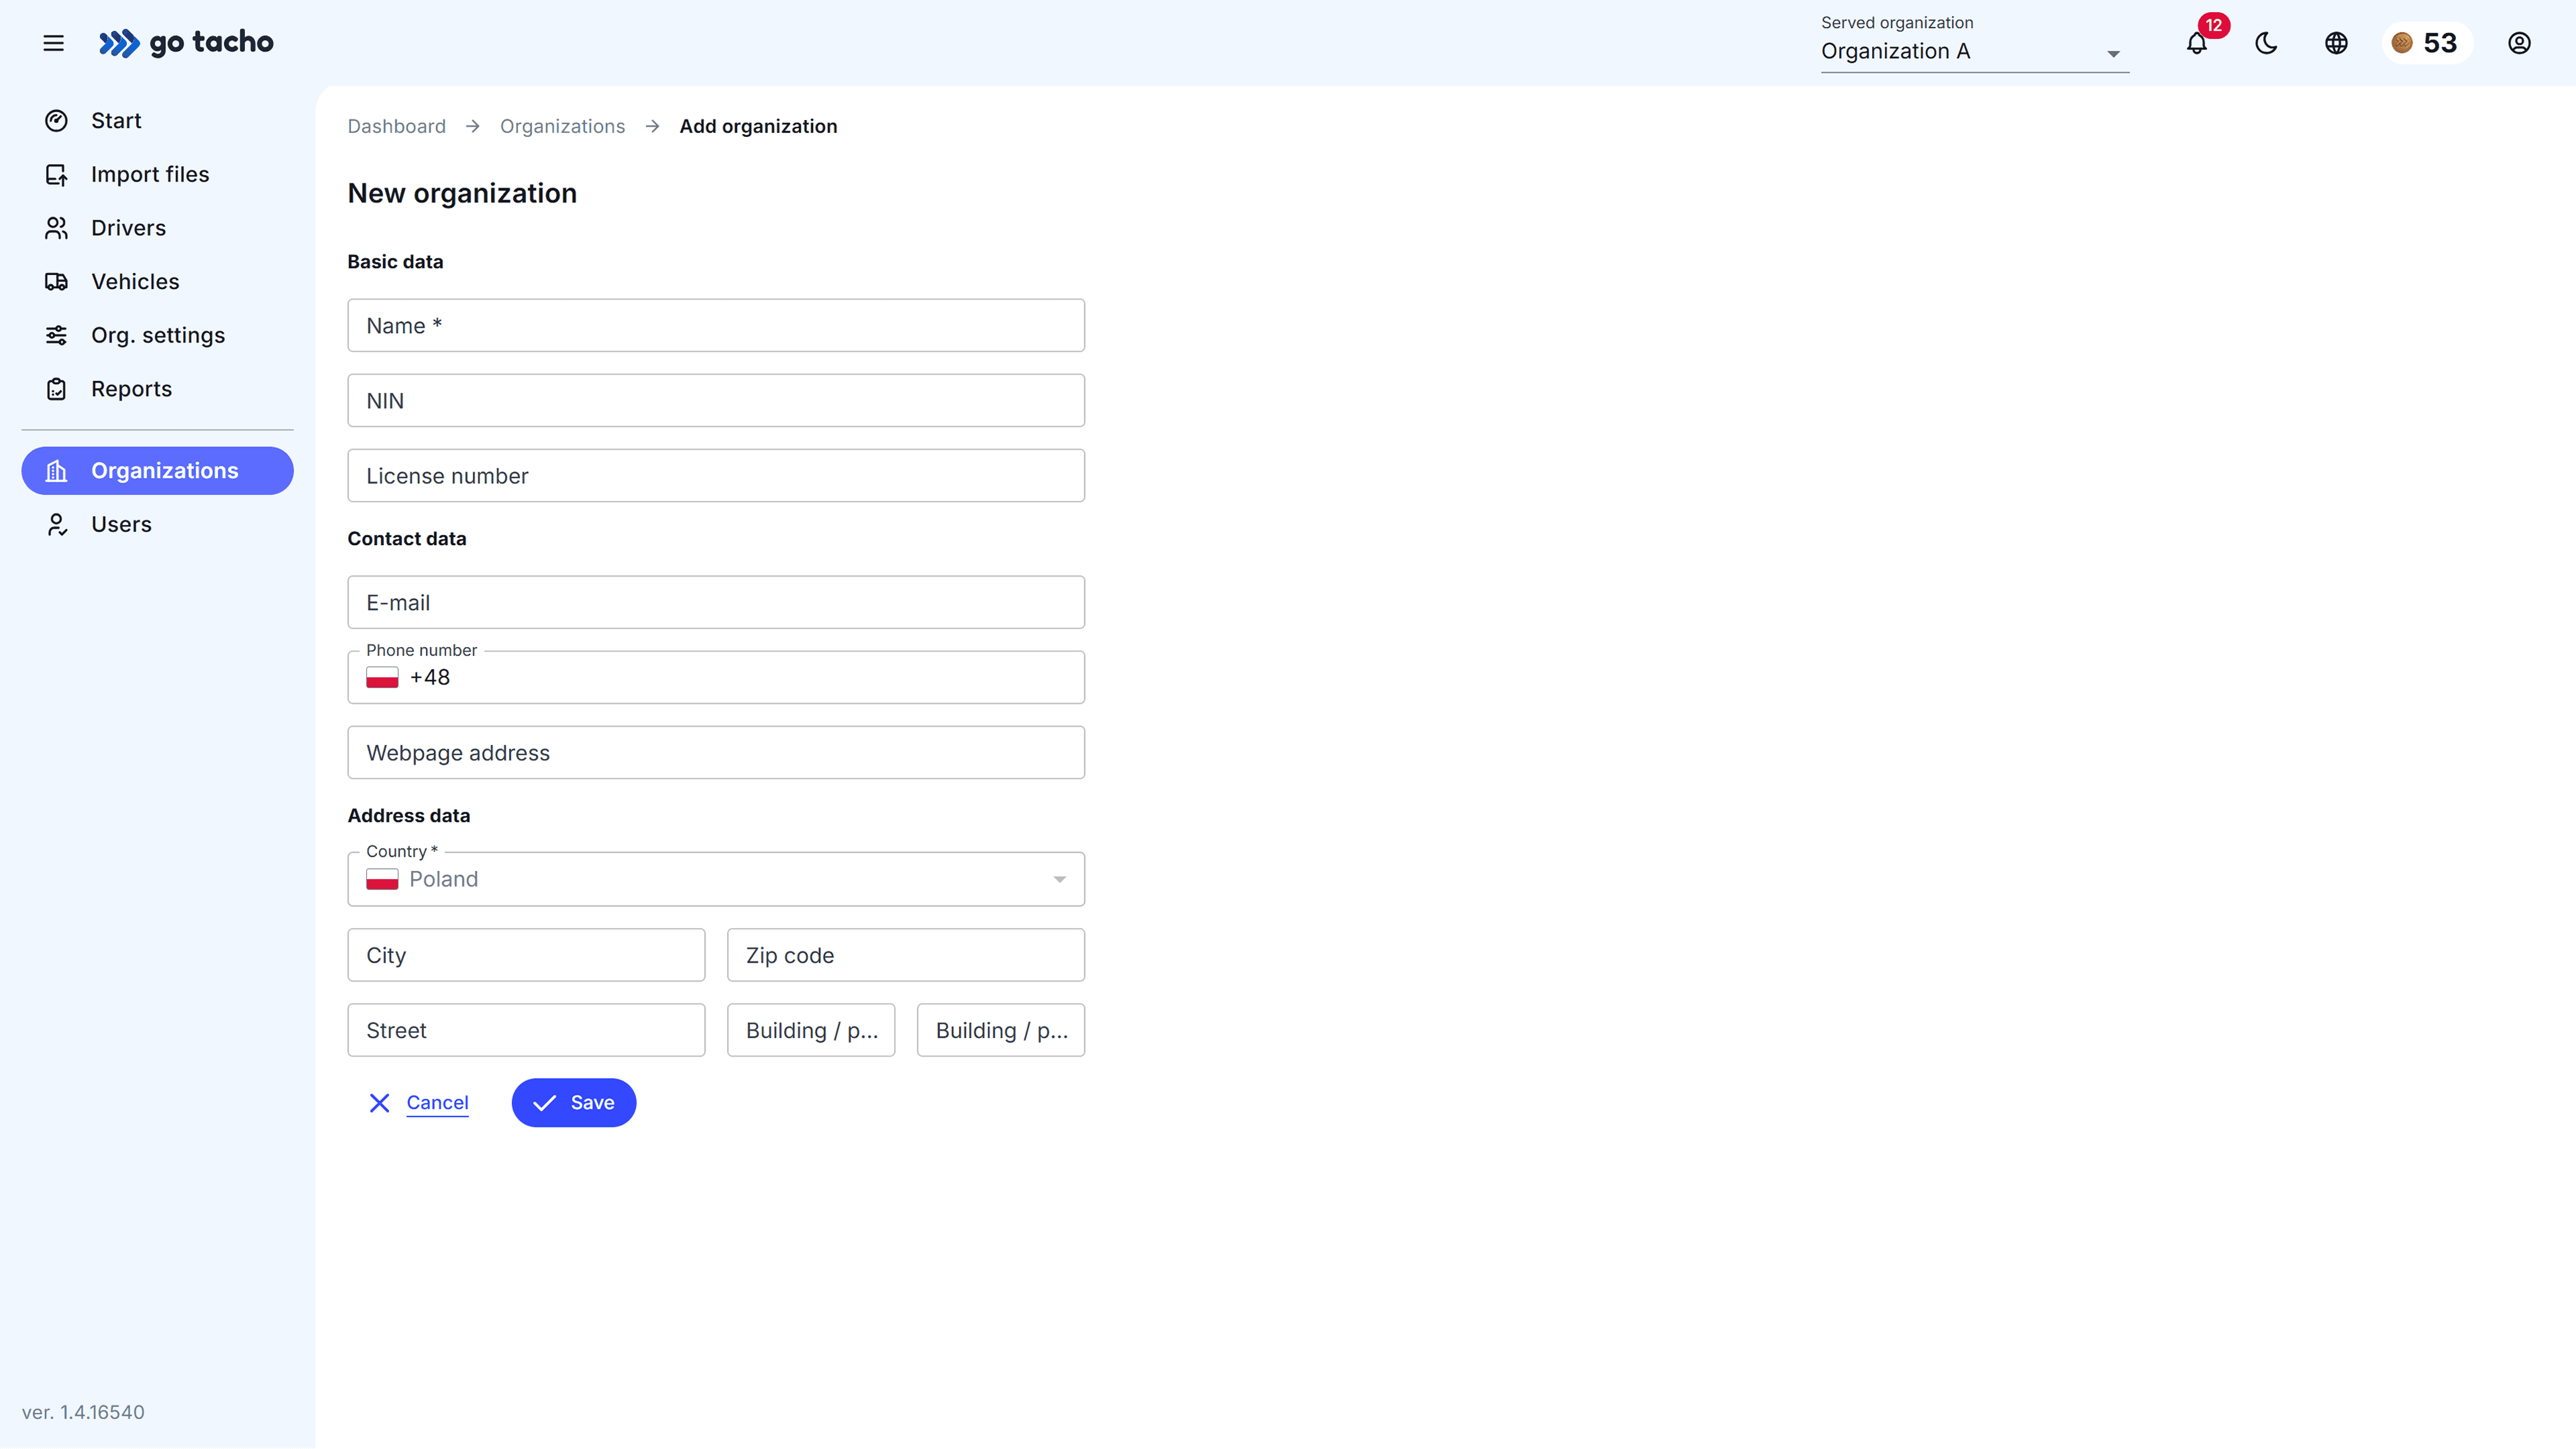Expand the Served organization dropdown

tap(1973, 52)
